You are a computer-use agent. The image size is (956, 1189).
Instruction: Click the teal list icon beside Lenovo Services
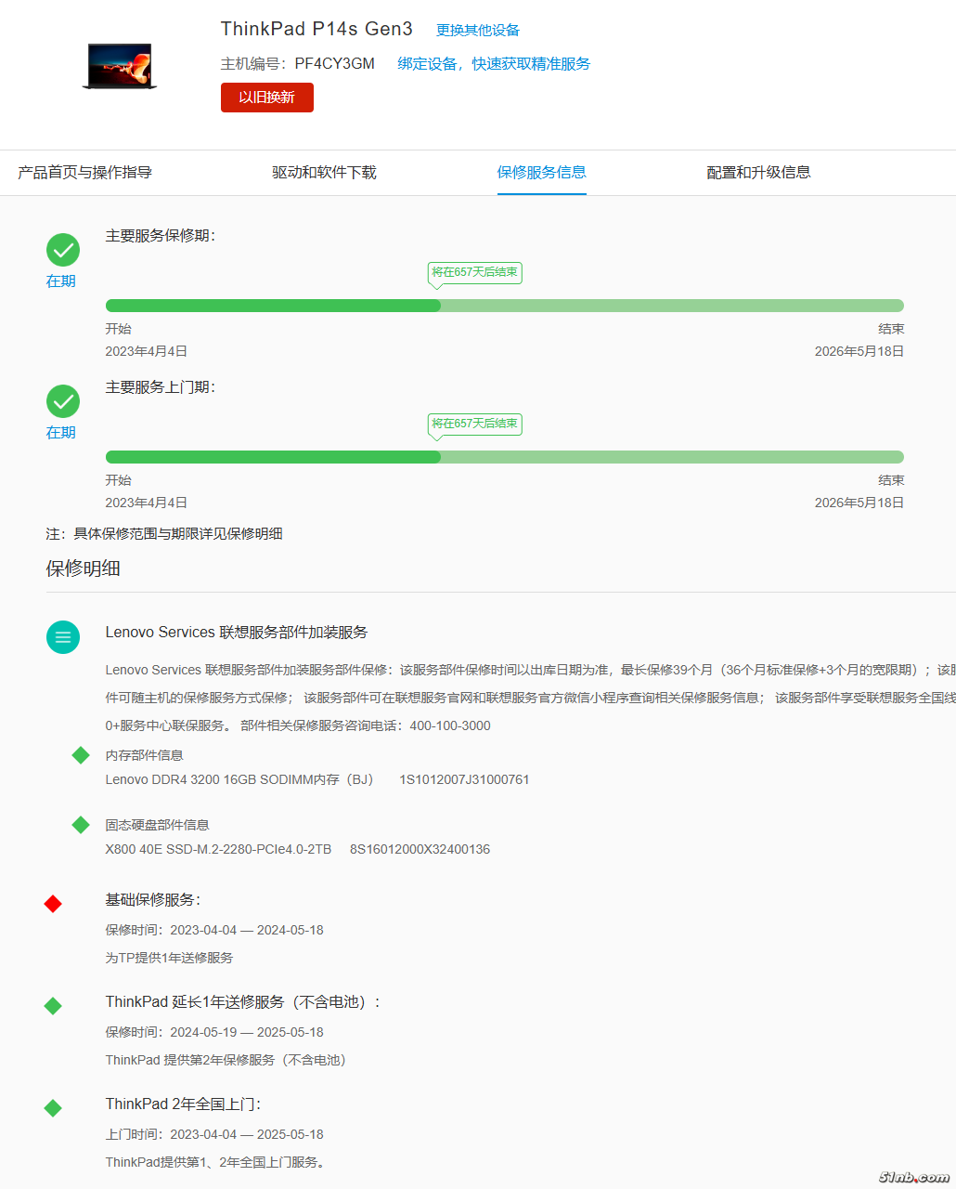pyautogui.click(x=63, y=637)
